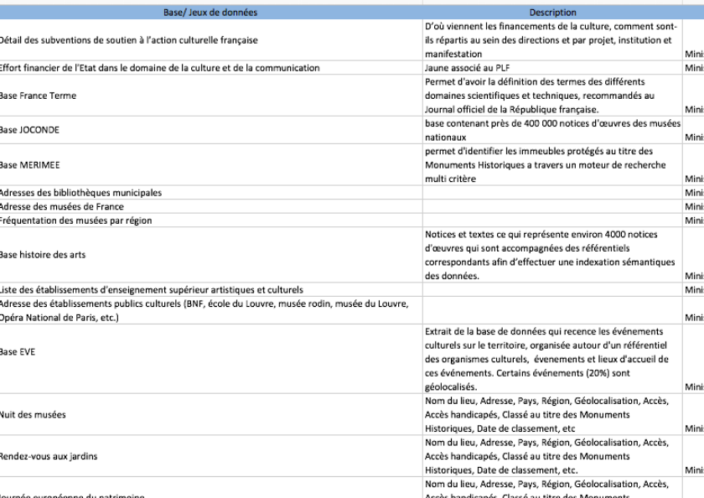
Task: Select the description mentioning 400 000 notices d'œuvres
Action: pos(552,130)
